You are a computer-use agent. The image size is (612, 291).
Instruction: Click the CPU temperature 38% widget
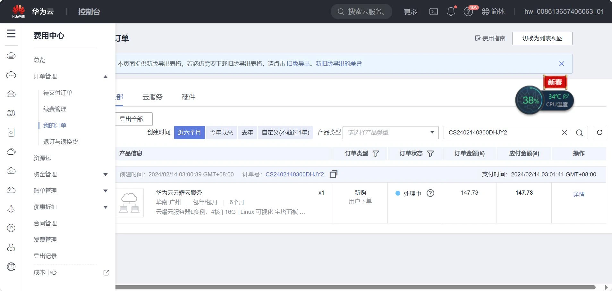[544, 100]
